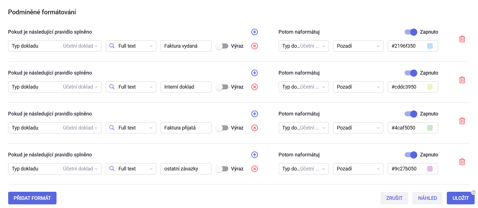Open Full text dropdown in Interní doklad rule
This screenshot has width=478, height=208.
point(131,87)
